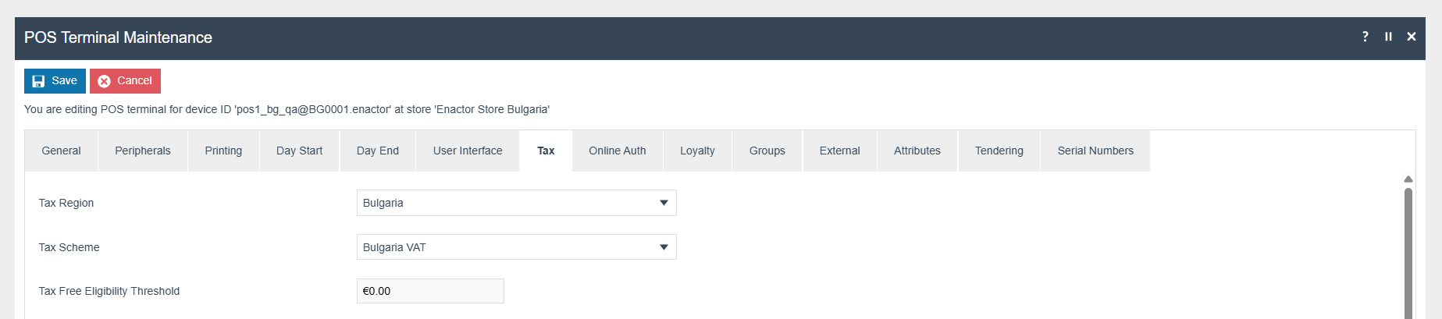The height and width of the screenshot is (319, 1442).
Task: Select the Day End tab
Action: pos(377,151)
